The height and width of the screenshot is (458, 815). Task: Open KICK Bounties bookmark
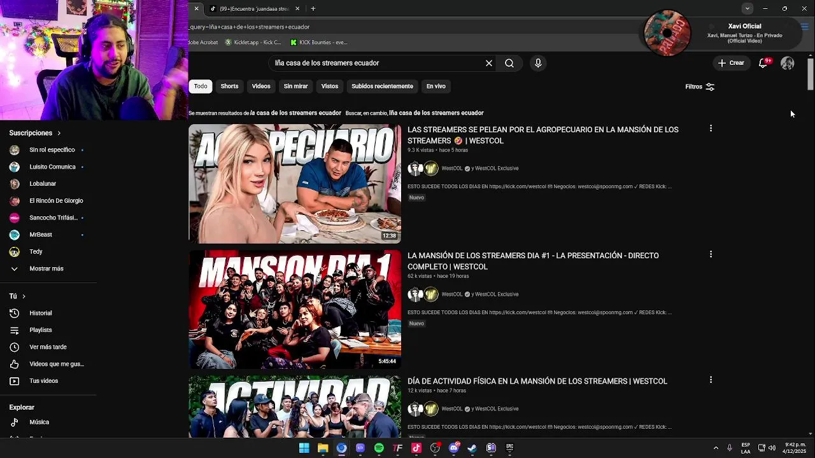pos(318,43)
